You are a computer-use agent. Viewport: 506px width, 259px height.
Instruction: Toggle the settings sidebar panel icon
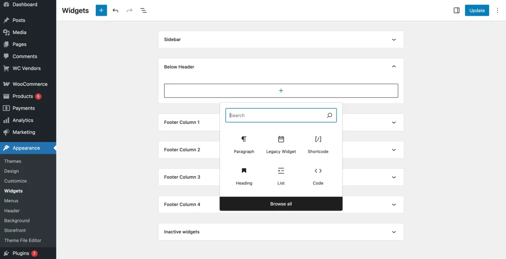pos(457,10)
